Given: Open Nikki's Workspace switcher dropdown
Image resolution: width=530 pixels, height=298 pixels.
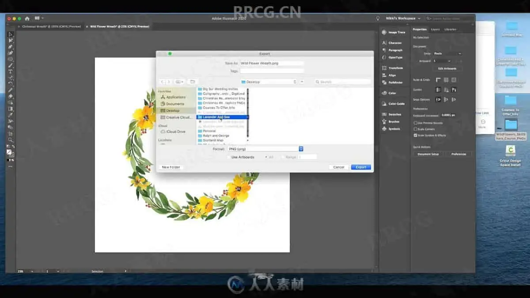Looking at the screenshot, I should tap(403, 18).
